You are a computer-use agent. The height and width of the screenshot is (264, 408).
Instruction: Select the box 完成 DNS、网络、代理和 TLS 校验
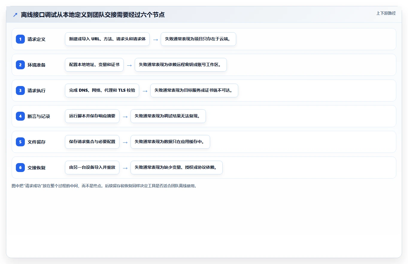click(x=102, y=90)
